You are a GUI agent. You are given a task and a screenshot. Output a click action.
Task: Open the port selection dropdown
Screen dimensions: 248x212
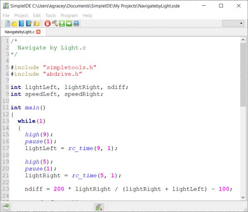[x=233, y=23]
